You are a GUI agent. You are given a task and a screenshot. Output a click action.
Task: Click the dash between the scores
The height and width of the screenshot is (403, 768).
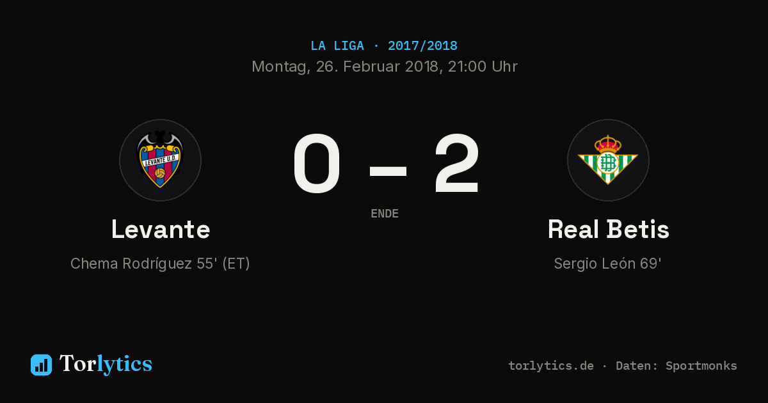388,170
